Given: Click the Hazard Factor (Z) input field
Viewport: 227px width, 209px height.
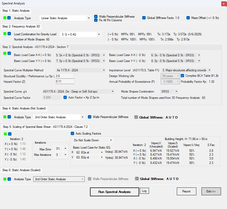Looking at the screenshot, I should 65,81.
